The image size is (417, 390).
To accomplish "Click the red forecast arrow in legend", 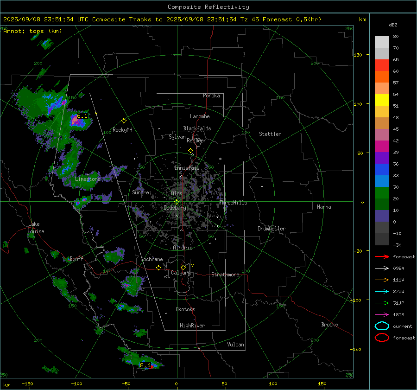I will pyautogui.click(x=382, y=256).
